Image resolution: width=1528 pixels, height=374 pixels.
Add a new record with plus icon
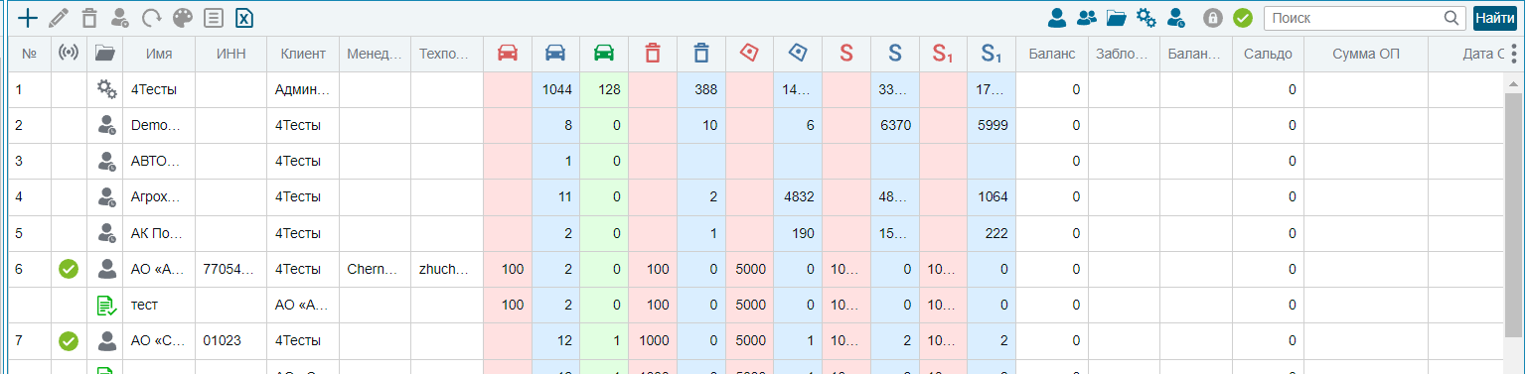point(29,17)
